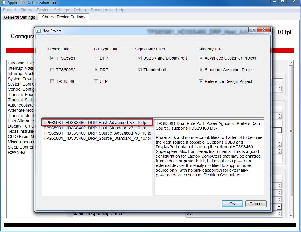Uncheck the TPS65981 device filter

tap(52, 58)
